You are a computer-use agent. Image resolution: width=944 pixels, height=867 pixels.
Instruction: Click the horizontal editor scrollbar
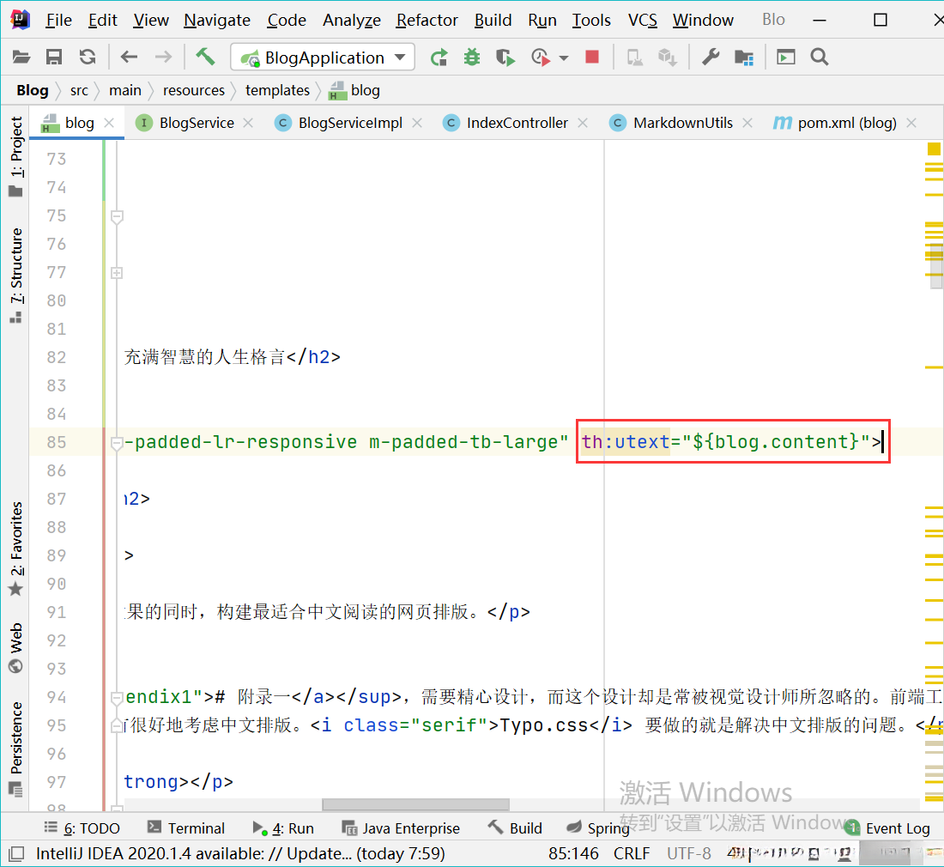point(415,804)
